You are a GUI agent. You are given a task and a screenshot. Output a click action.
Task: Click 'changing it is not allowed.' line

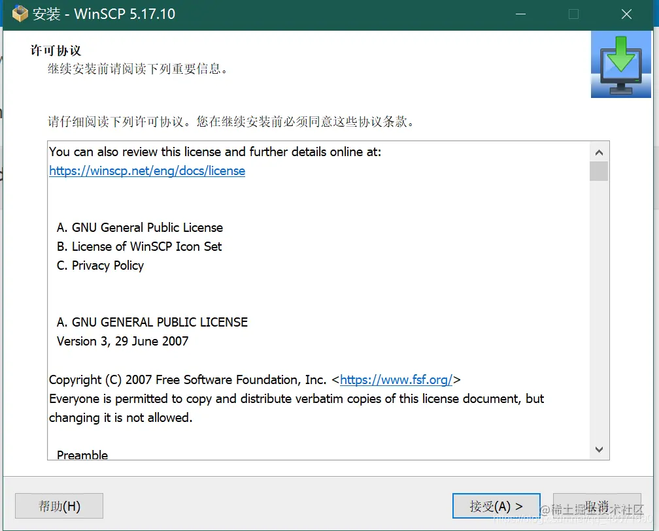[120, 418]
